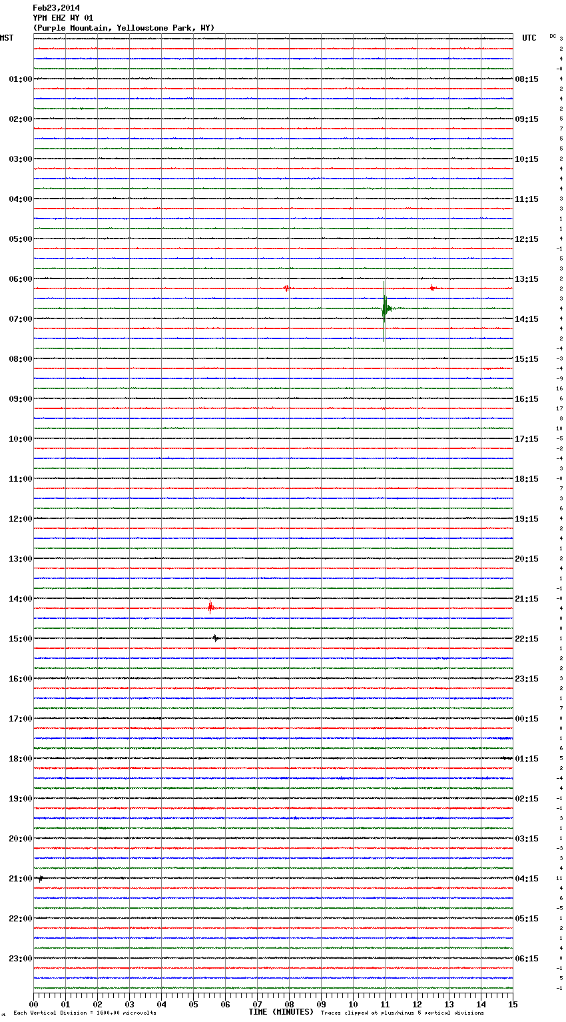Click the 23:00 MST time label
This screenshot has height=1022, width=566.
[x=21, y=959]
